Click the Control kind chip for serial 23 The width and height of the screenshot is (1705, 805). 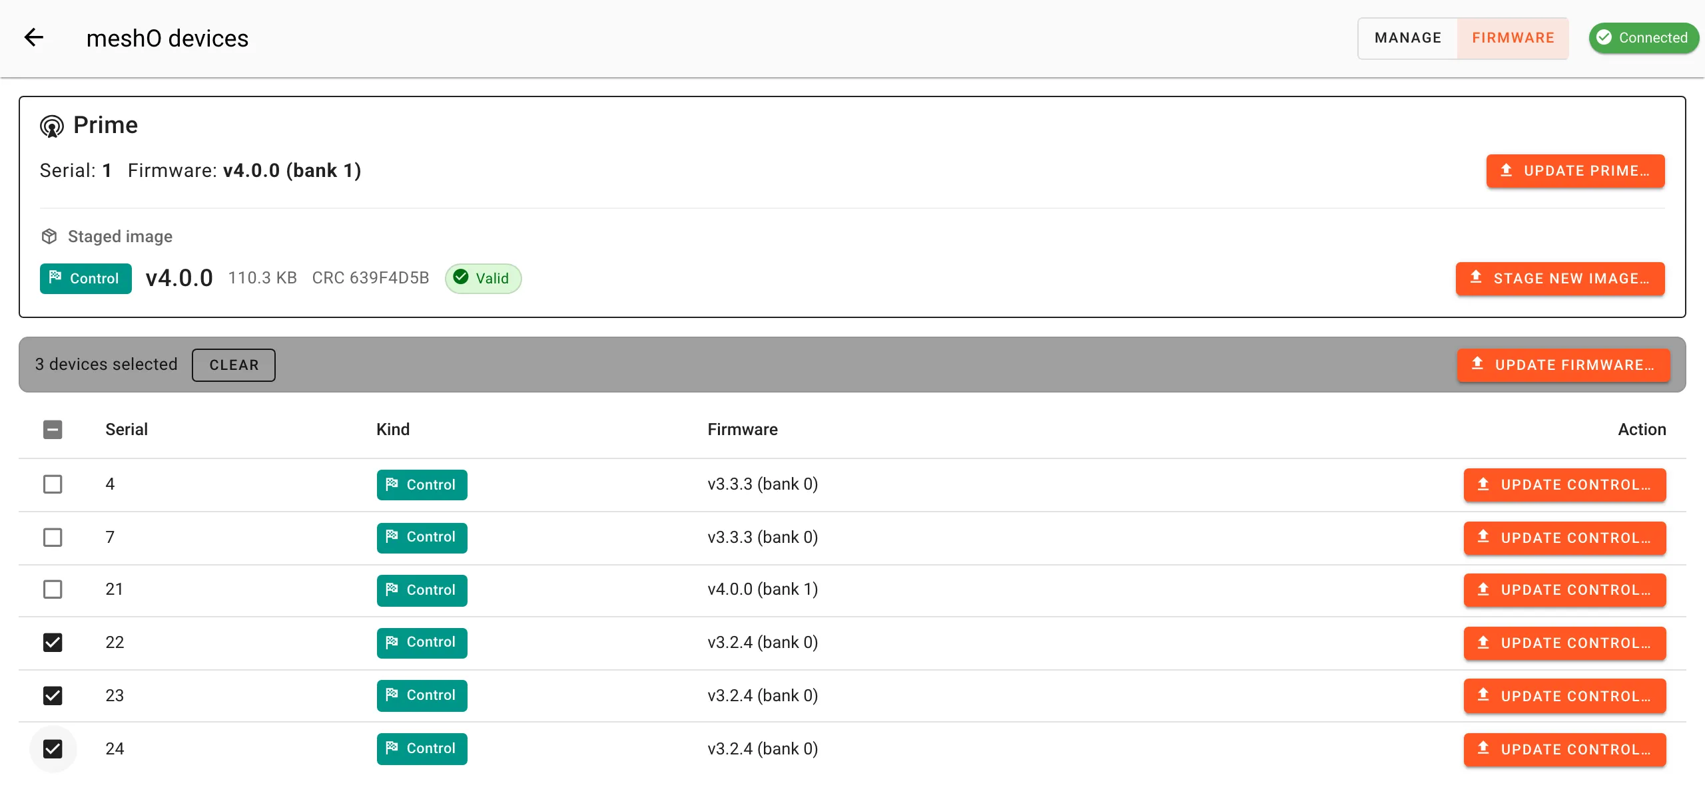(x=422, y=695)
